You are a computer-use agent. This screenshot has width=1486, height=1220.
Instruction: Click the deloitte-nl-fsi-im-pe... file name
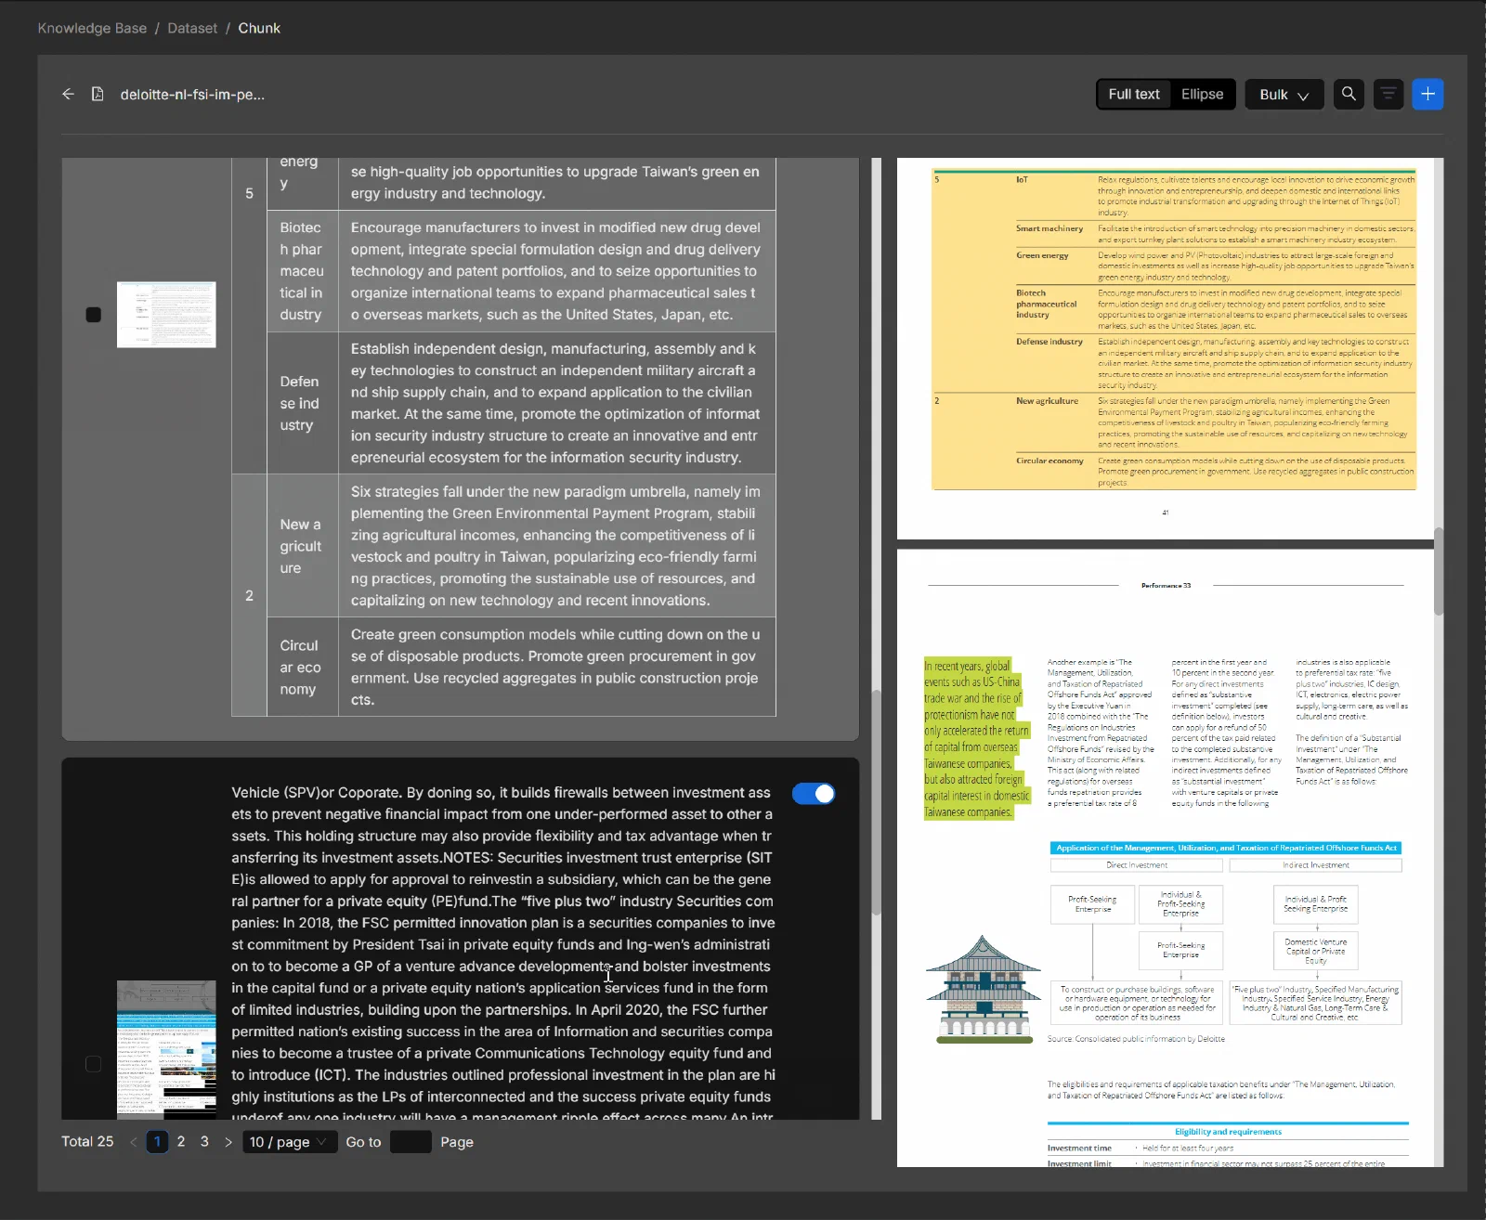click(192, 95)
